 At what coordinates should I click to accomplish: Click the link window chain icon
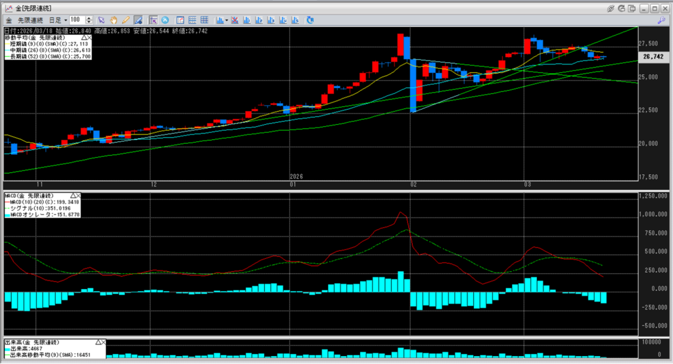[x=611, y=8]
